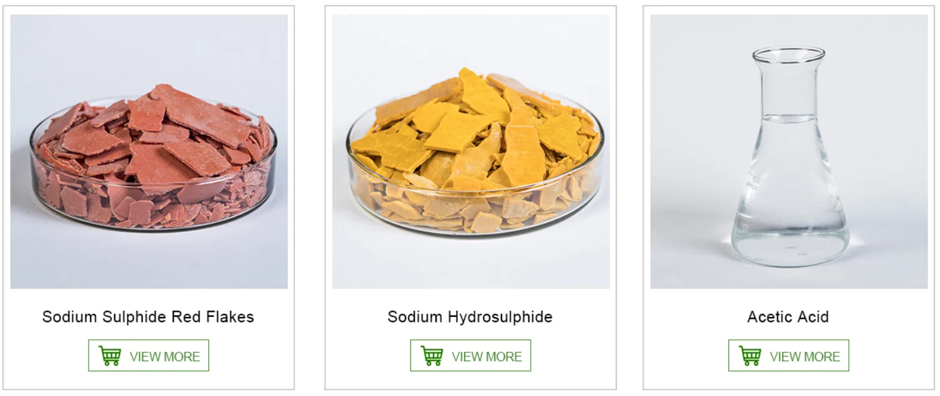
Task: Click the cart icon under Sodium Sulphide Red Flakes
Action: (110, 356)
